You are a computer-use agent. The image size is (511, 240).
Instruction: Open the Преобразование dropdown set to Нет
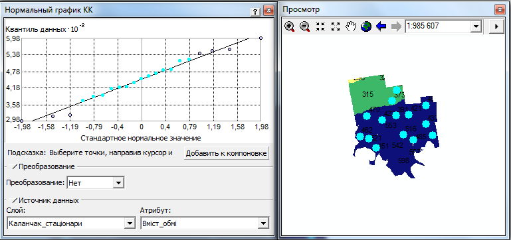pos(119,183)
